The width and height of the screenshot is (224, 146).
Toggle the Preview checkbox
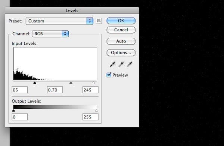pos(109,75)
